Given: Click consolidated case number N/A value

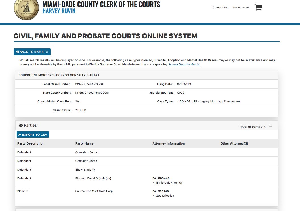Looking at the screenshot, I should pyautogui.click(x=77, y=102).
